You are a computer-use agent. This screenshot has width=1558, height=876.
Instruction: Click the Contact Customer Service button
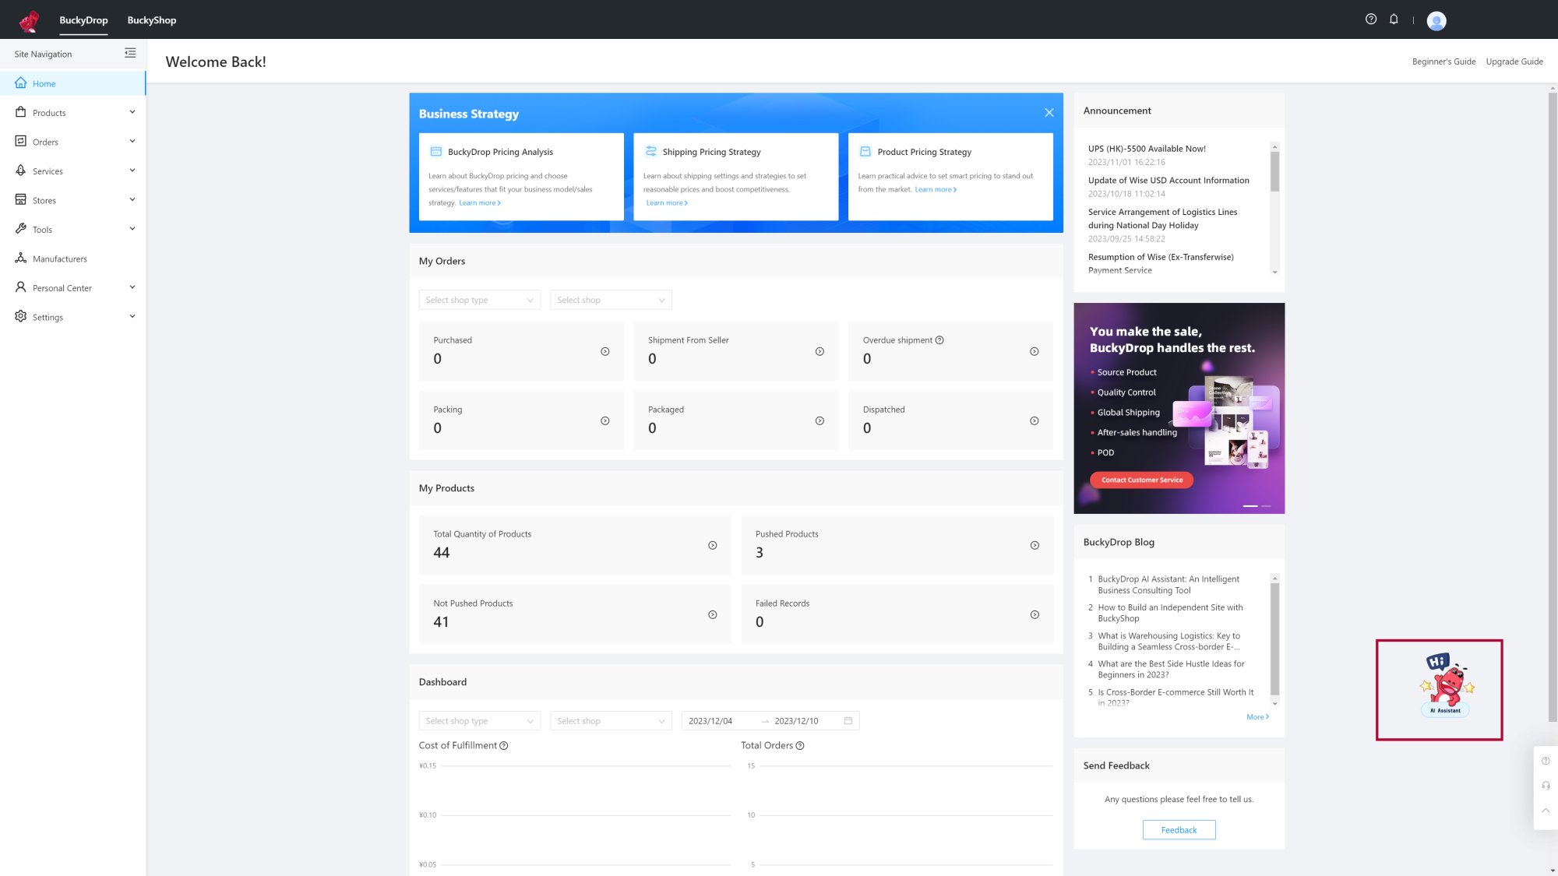1142,480
